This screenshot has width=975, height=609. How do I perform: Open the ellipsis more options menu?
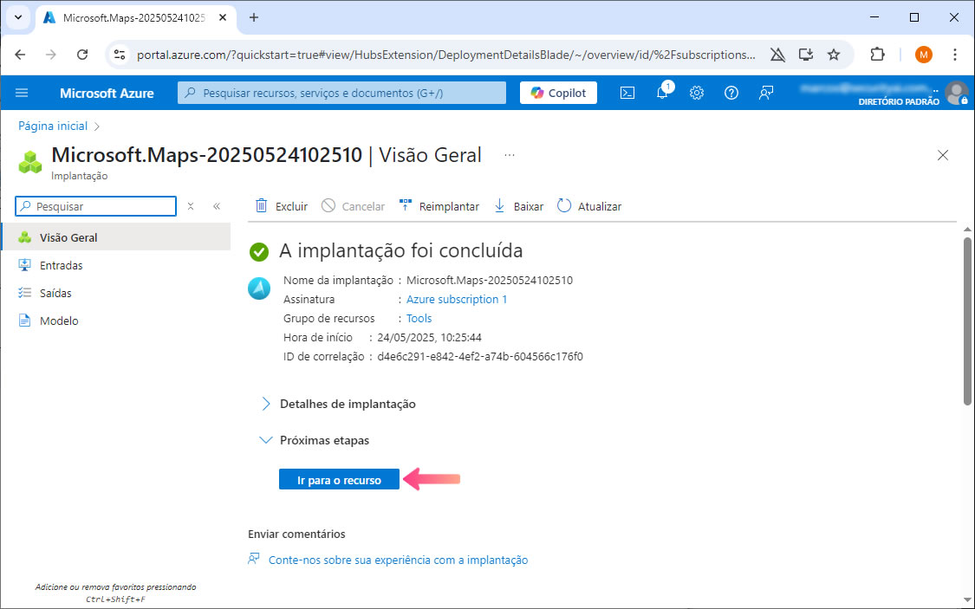pos(510,155)
